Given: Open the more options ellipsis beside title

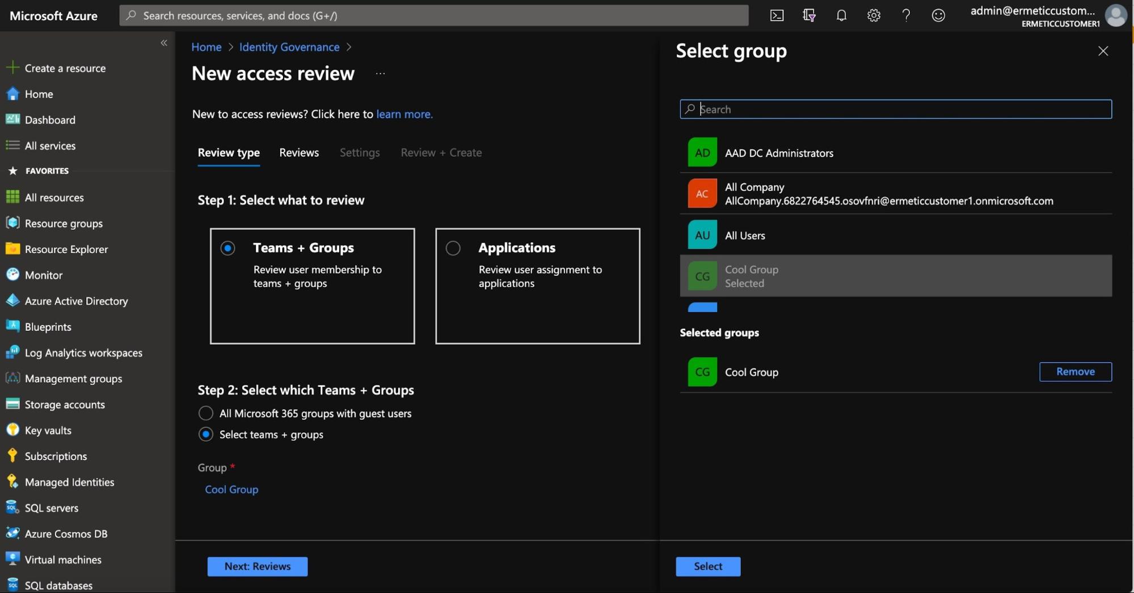Looking at the screenshot, I should 380,73.
